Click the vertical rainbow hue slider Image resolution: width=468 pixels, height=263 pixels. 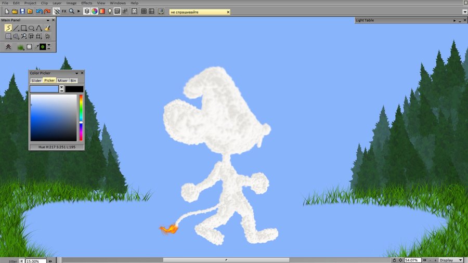tap(81, 118)
